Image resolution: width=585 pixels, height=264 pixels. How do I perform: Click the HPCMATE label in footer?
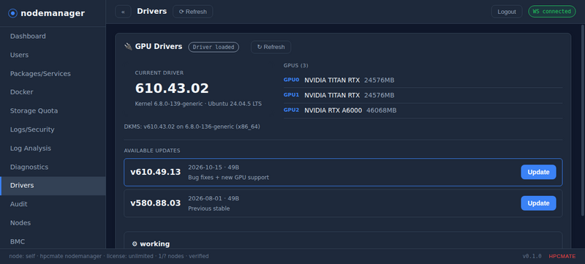[562, 256]
